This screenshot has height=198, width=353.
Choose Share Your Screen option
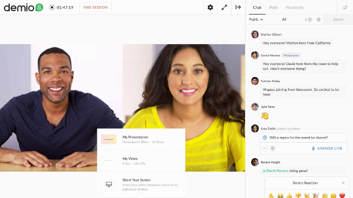141,184
